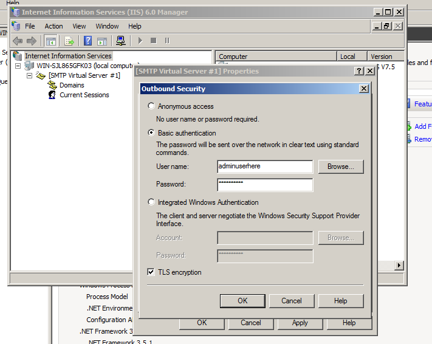The image size is (432, 344).
Task: Click the IIS Manager title bar icon
Action: [16, 12]
